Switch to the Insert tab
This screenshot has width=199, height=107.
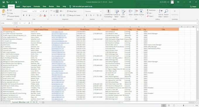tap(18, 6)
